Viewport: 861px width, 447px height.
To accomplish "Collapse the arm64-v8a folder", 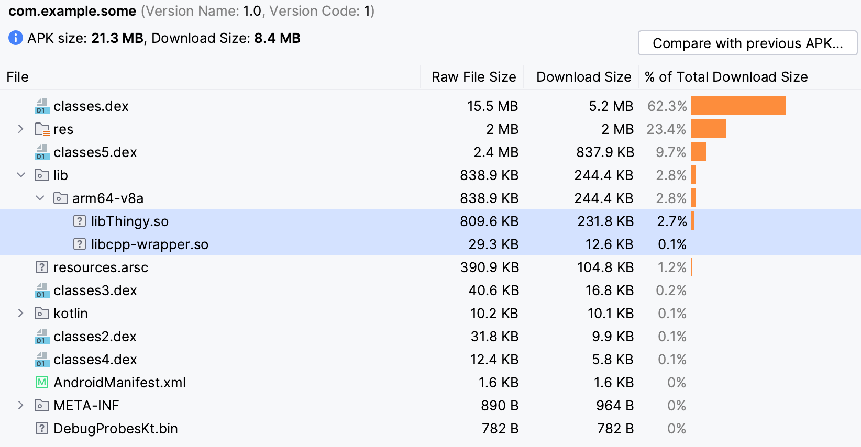I will pos(40,198).
